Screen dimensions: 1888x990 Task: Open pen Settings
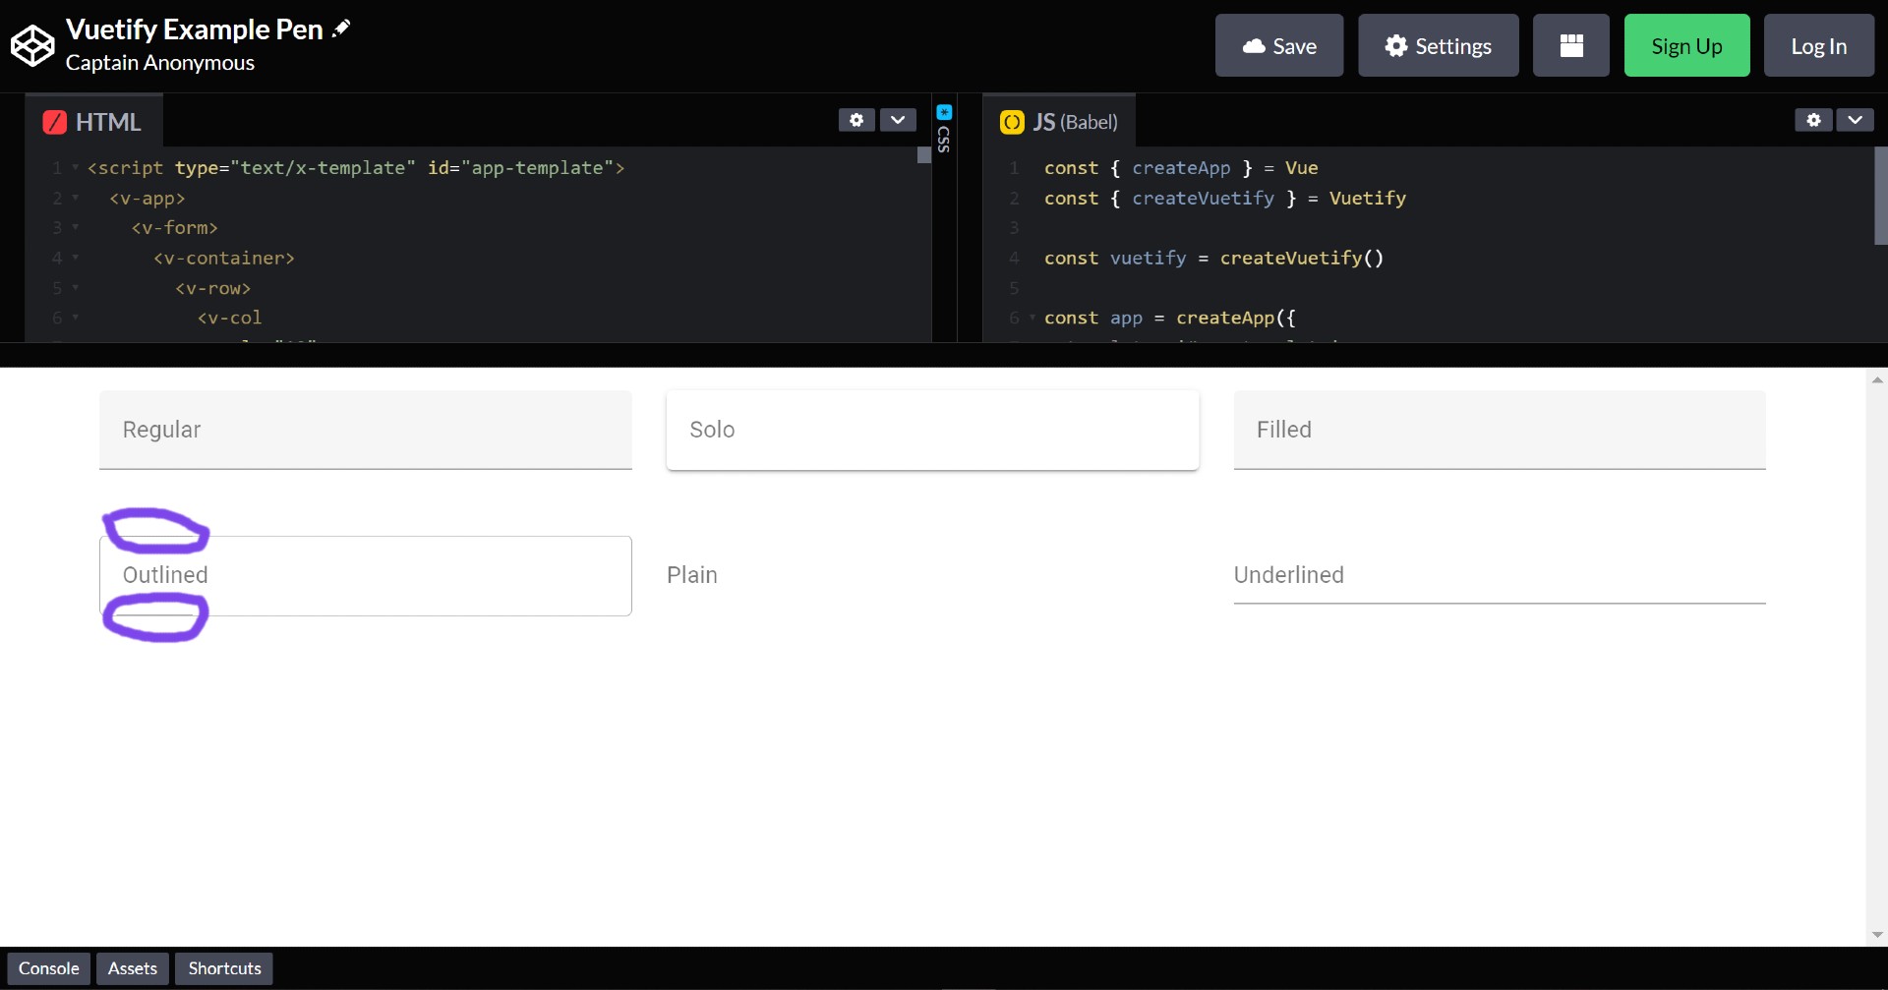[1438, 45]
